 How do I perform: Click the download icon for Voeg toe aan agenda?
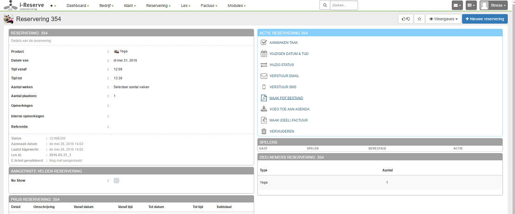(x=264, y=109)
